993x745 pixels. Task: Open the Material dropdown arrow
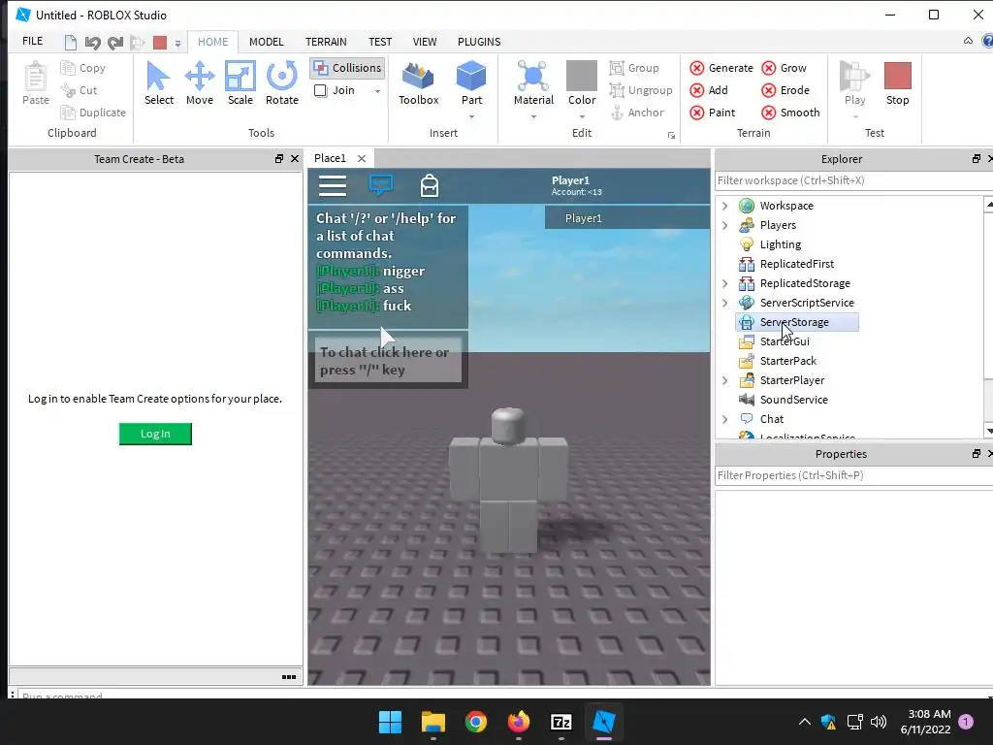533,116
